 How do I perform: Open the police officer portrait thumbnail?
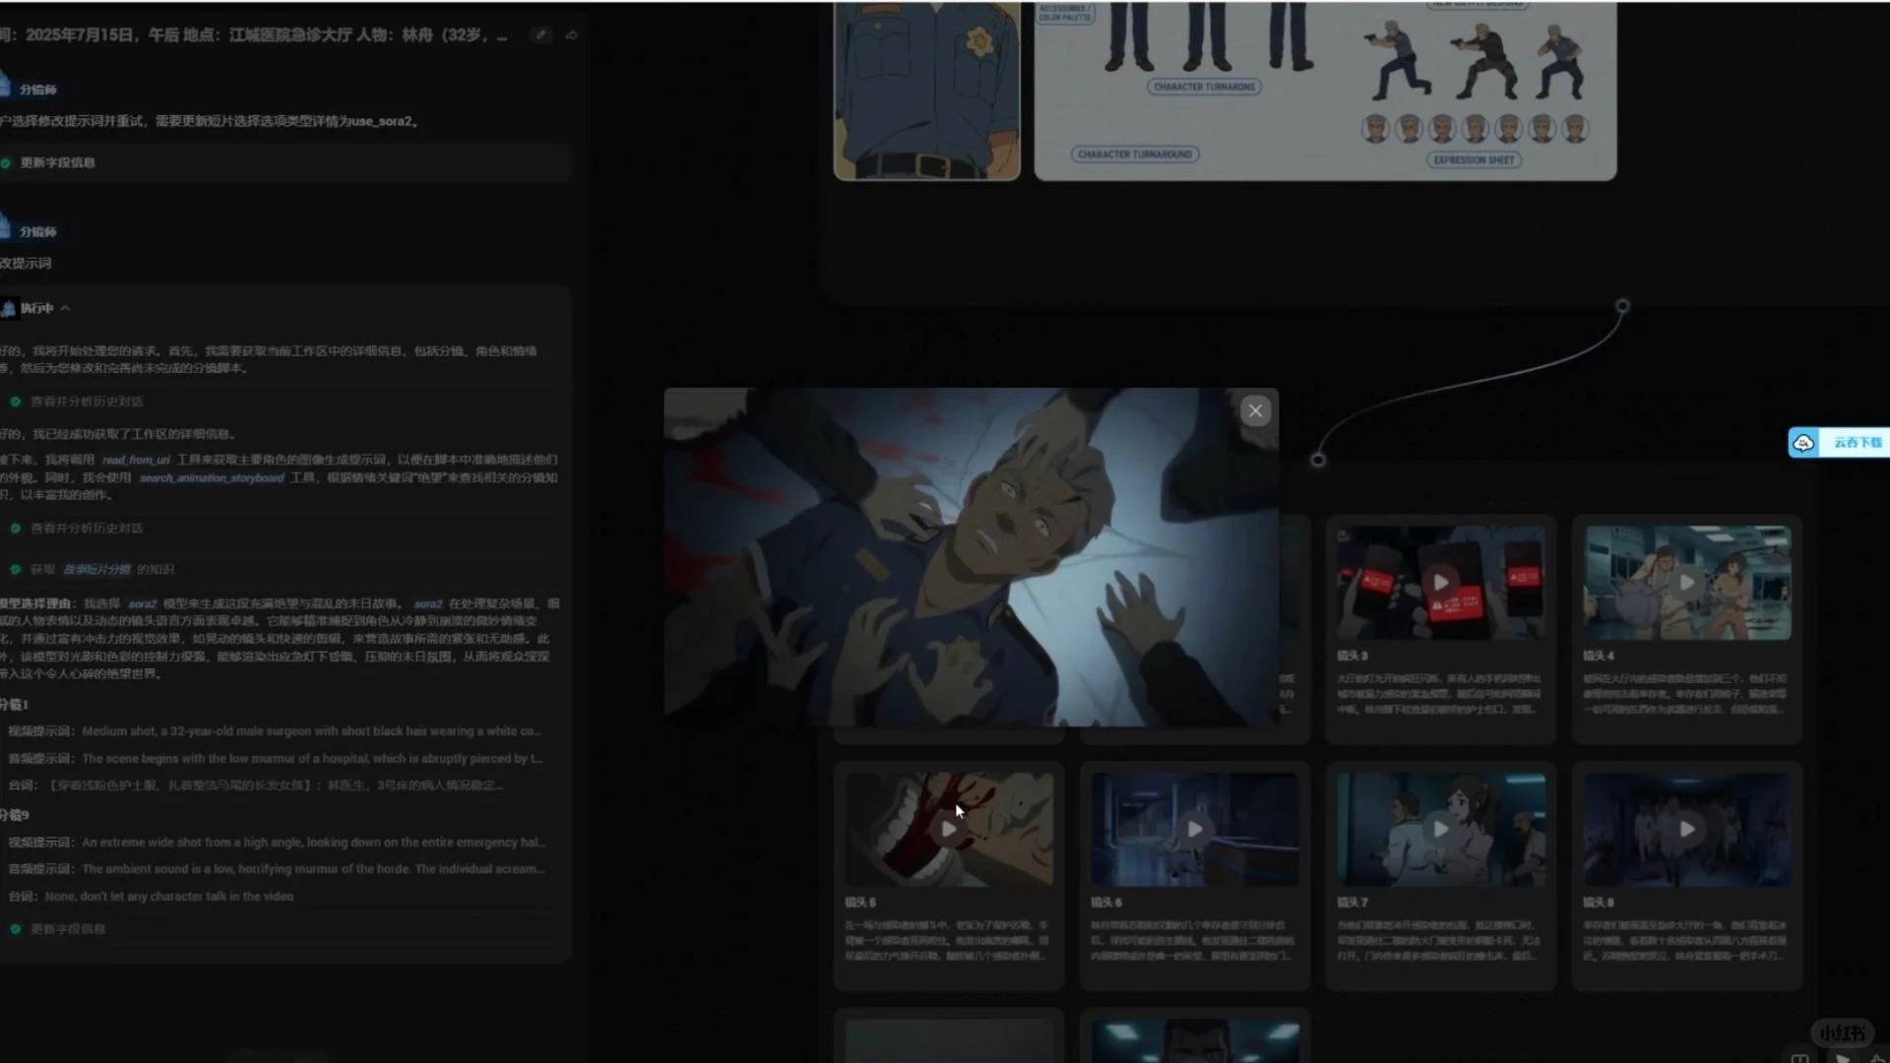click(926, 91)
